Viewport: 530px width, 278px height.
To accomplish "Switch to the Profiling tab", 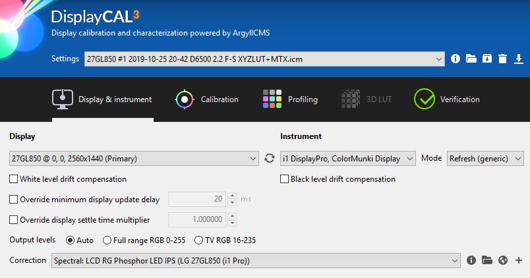I will 290,99.
